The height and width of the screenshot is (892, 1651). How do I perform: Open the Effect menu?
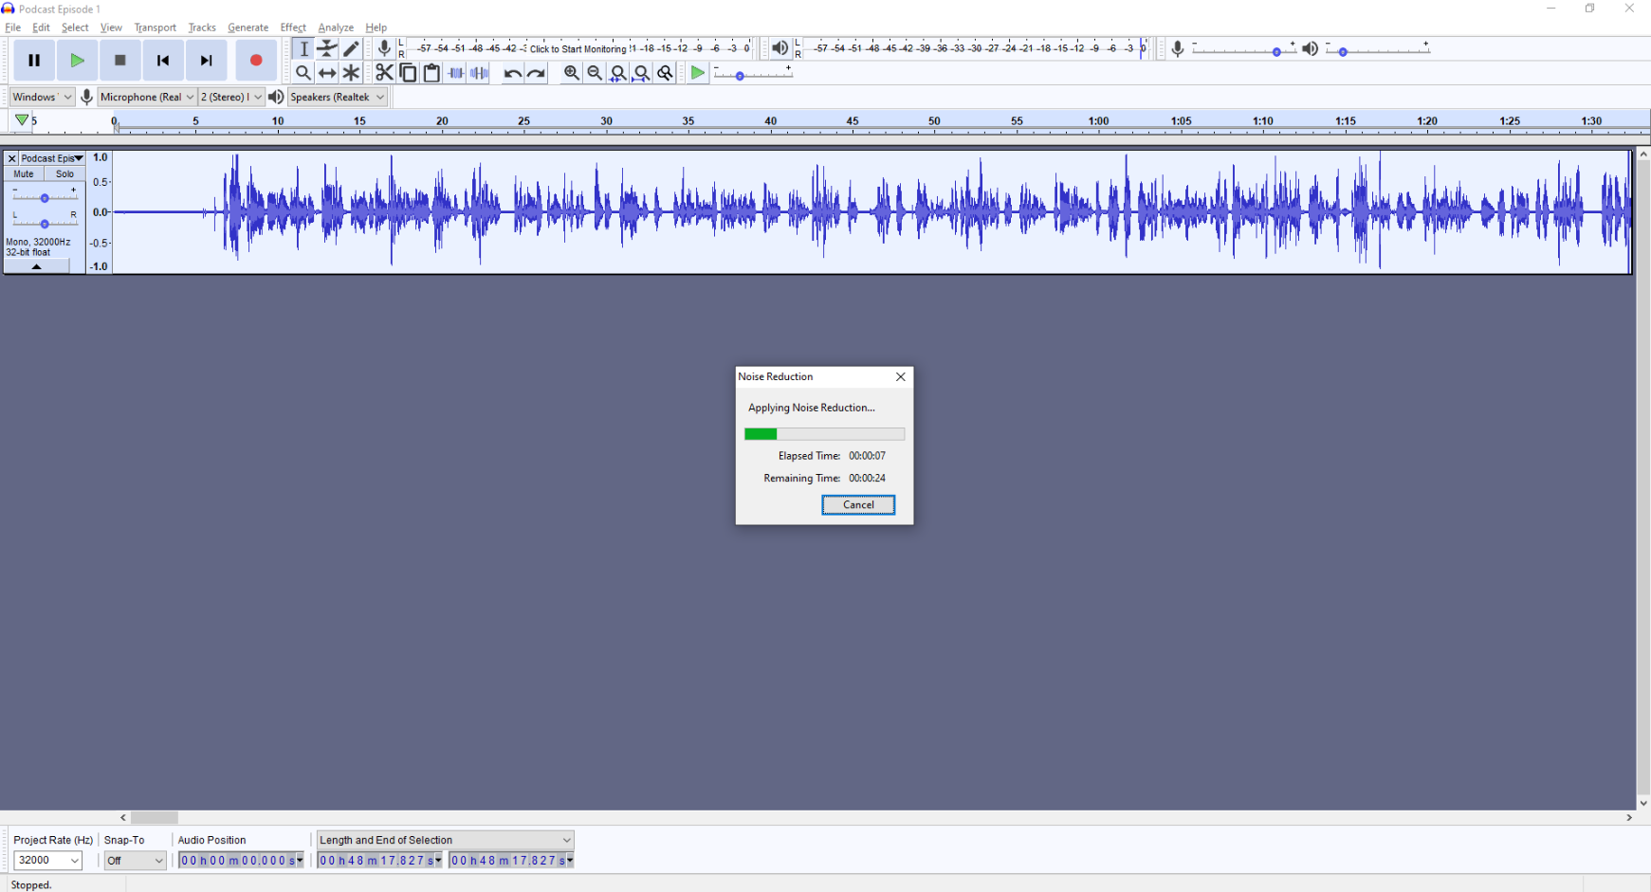pyautogui.click(x=293, y=27)
